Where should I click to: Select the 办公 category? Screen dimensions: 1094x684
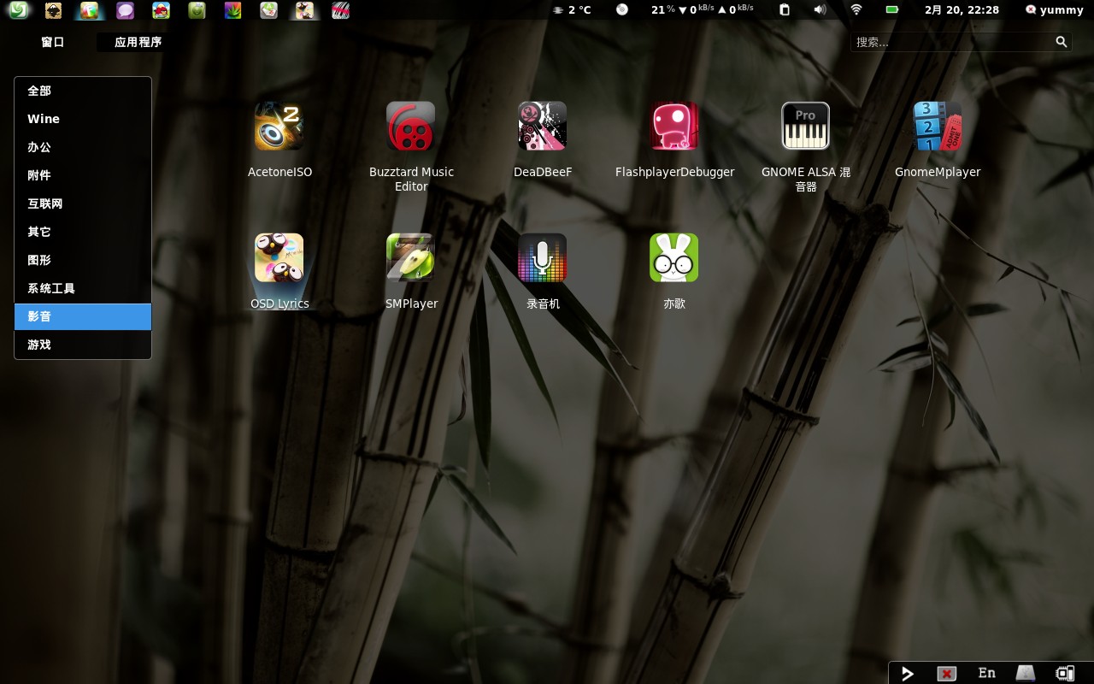83,147
